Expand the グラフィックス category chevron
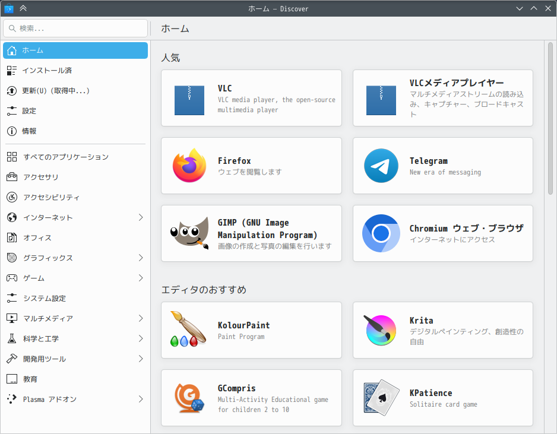557x434 pixels. pos(141,258)
